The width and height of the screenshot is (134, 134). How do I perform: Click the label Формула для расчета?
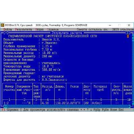click(19, 80)
